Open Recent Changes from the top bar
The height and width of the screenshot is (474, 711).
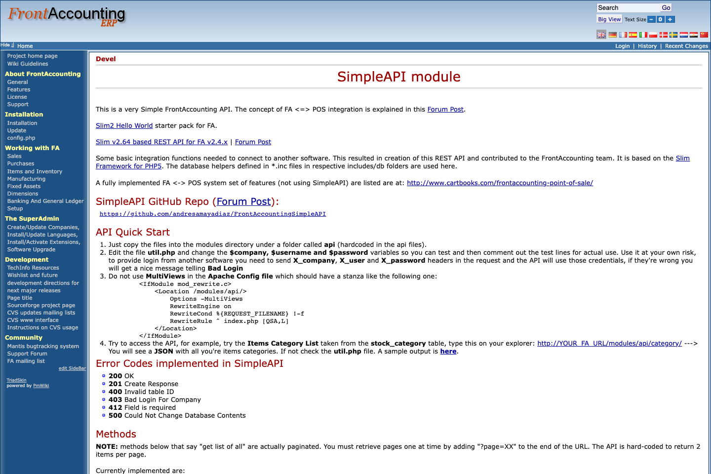point(686,45)
